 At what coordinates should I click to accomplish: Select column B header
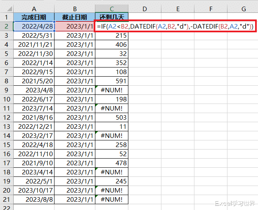[x=75, y=9]
